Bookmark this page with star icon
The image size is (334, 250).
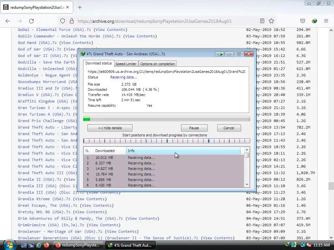pos(271,21)
